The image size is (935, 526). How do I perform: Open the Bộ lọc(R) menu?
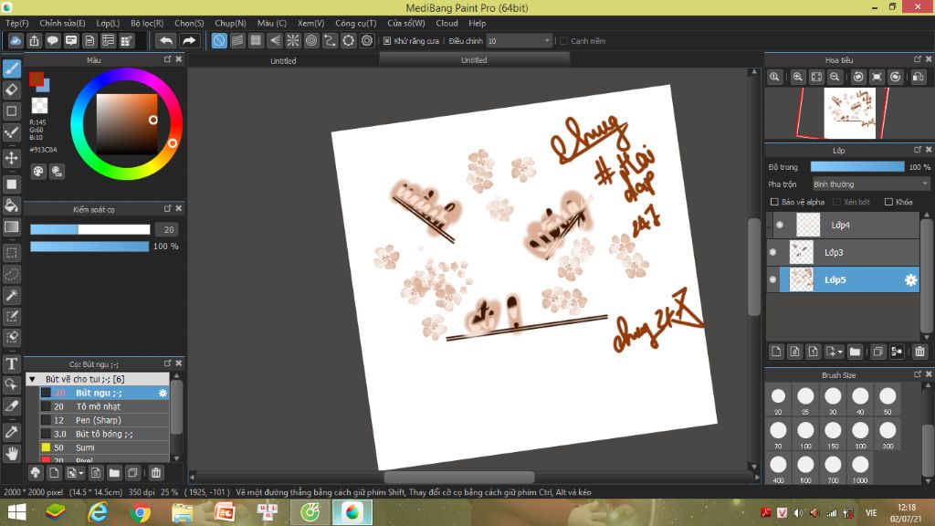[147, 23]
